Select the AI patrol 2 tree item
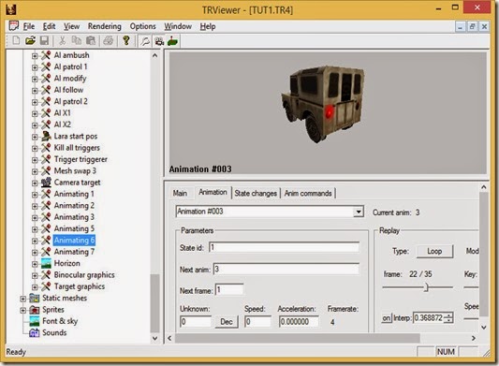The height and width of the screenshot is (366, 499). [70, 101]
